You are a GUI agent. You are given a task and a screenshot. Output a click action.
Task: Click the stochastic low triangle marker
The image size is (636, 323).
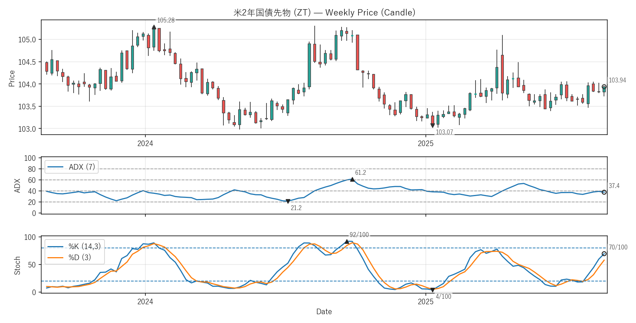click(432, 290)
